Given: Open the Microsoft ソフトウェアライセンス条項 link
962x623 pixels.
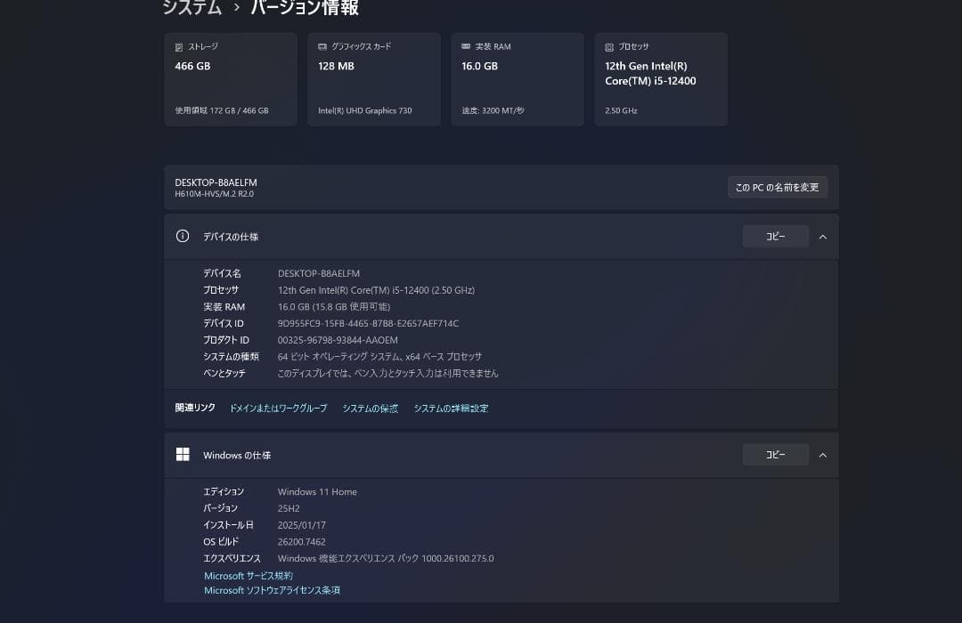Looking at the screenshot, I should (x=272, y=590).
